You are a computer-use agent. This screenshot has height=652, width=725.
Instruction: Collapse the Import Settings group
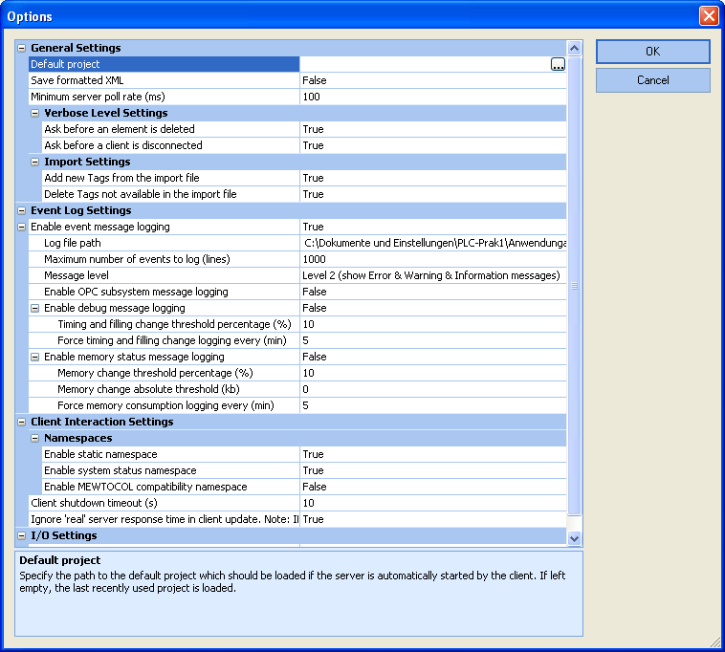[34, 163]
